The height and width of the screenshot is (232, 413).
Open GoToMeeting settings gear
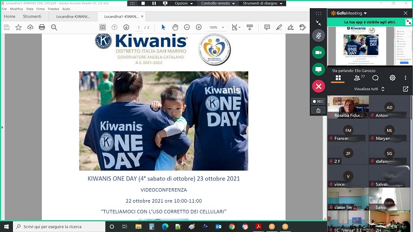(x=392, y=78)
